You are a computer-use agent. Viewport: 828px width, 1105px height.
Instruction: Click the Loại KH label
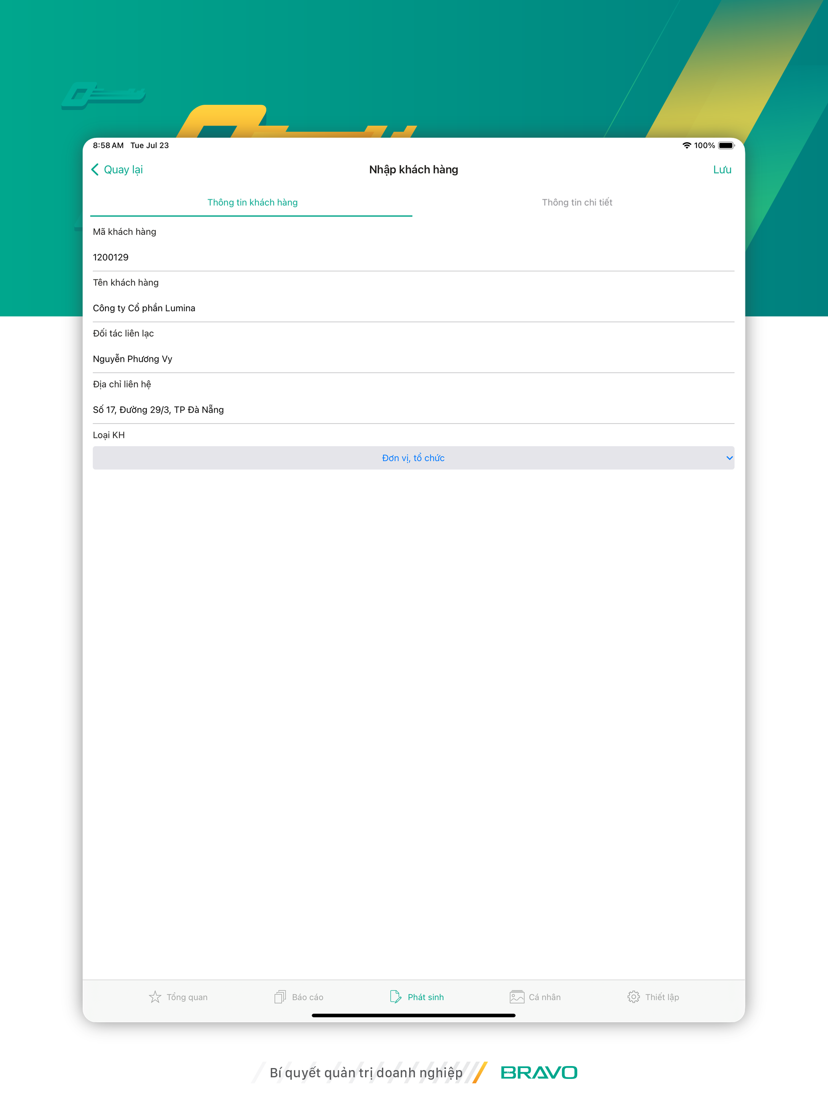tap(109, 435)
